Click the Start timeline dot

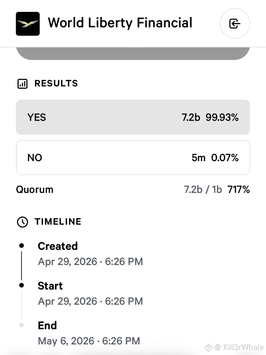(x=22, y=285)
